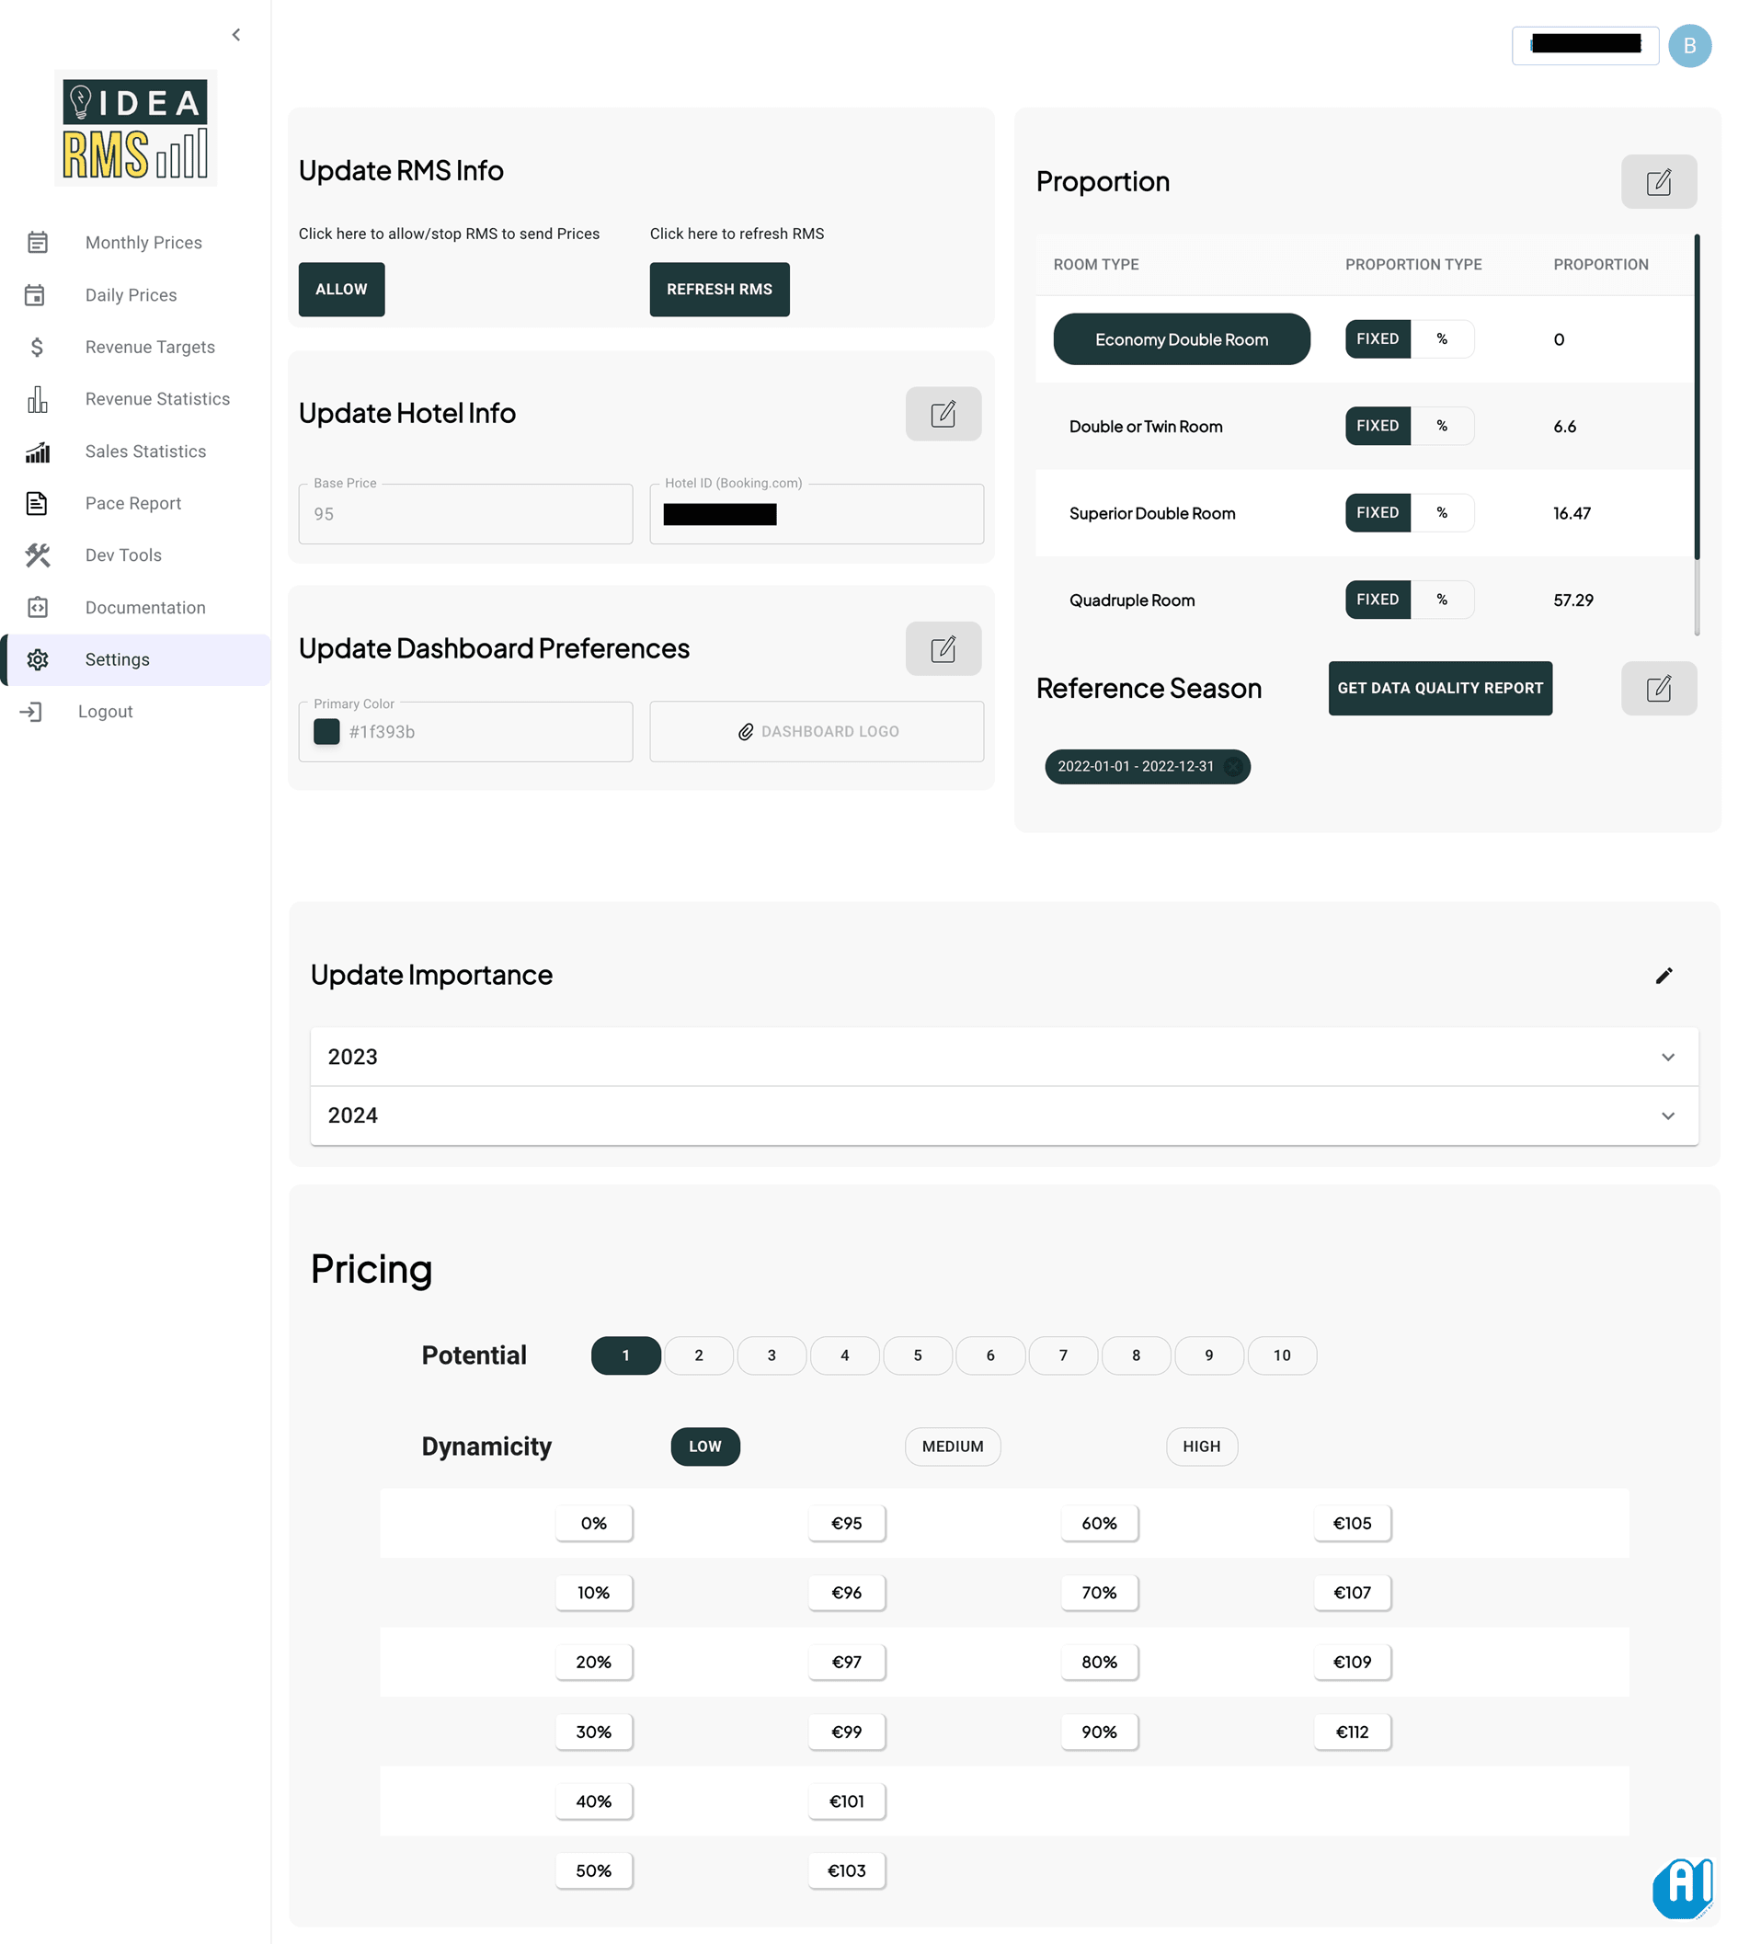Open the Reference Season edit icon
Screen dimensions: 1738x1944
(1660, 689)
